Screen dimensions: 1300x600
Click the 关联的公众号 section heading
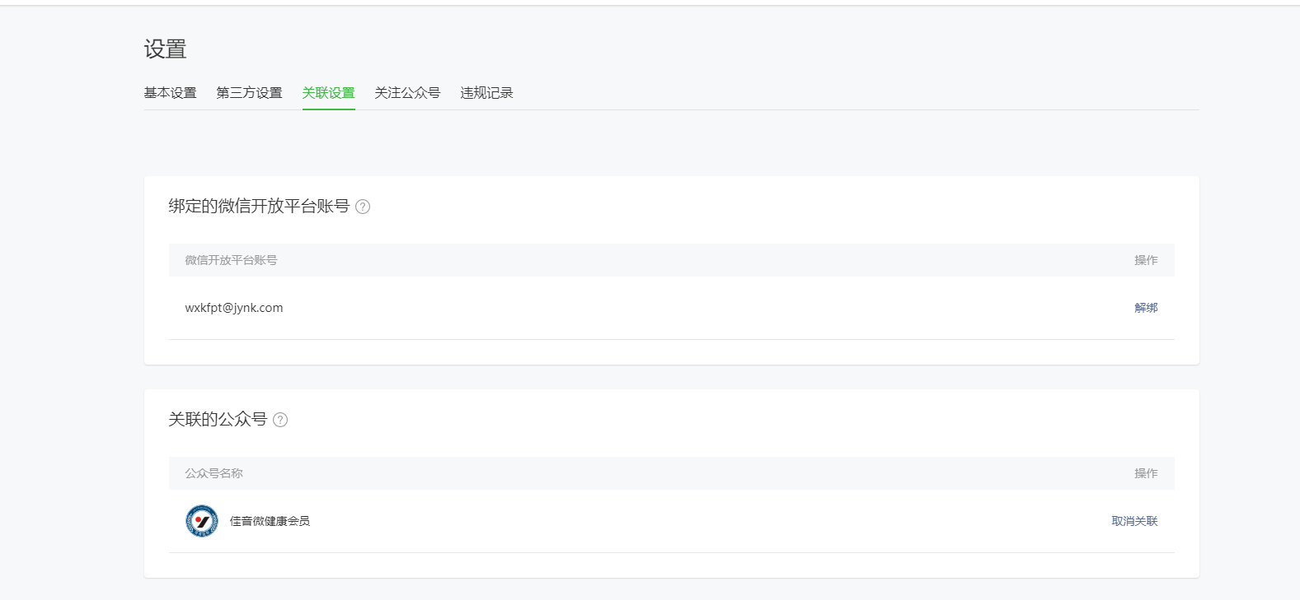tap(218, 420)
